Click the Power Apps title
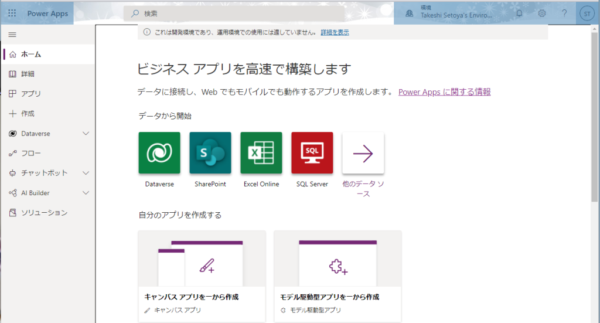Viewport: 600px width, 323px height. (47, 13)
